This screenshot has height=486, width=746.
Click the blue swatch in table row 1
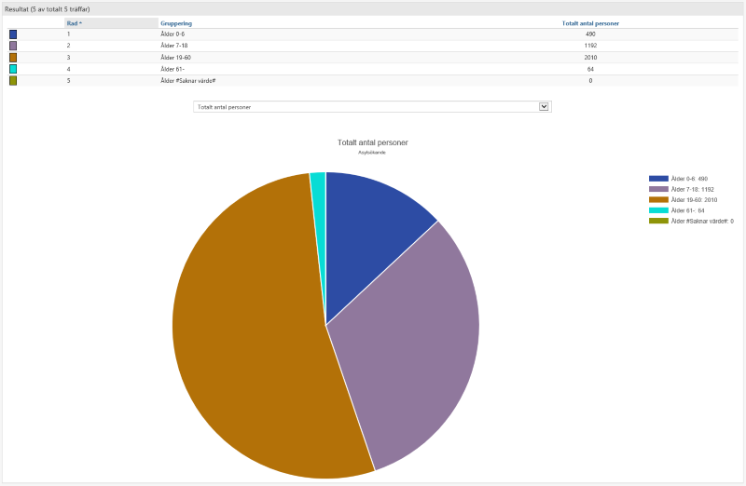tap(13, 34)
